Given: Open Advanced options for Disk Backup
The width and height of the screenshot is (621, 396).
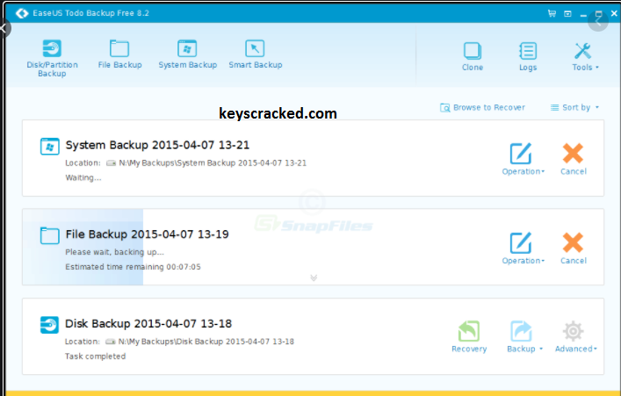Looking at the screenshot, I should pyautogui.click(x=575, y=336).
